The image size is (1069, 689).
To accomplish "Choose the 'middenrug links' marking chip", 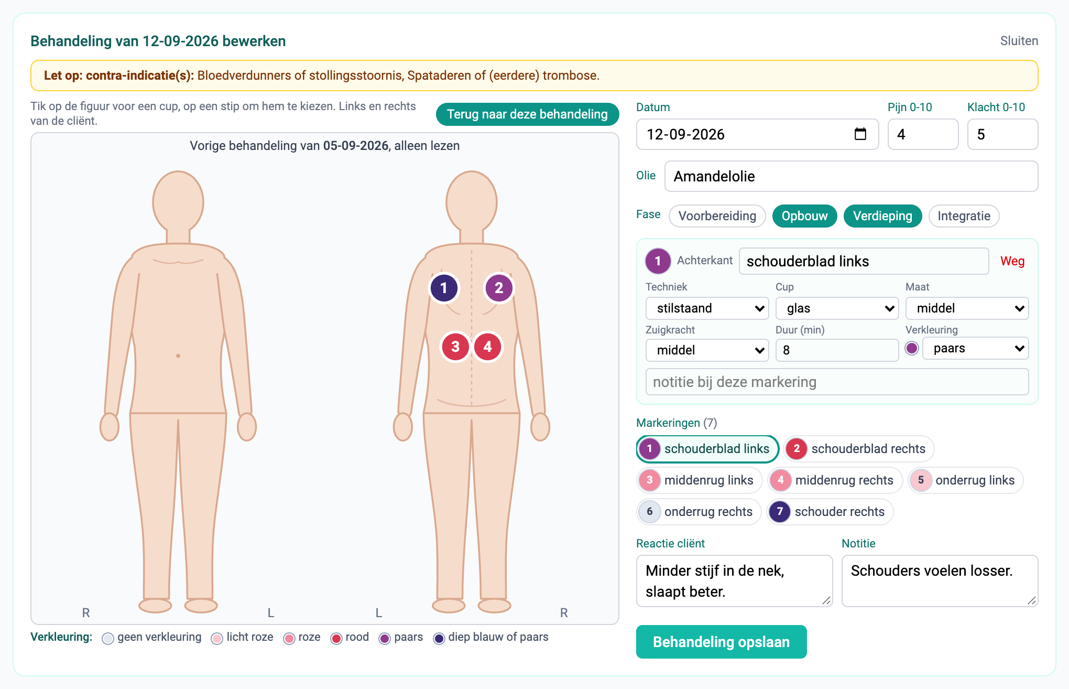I will (x=700, y=480).
